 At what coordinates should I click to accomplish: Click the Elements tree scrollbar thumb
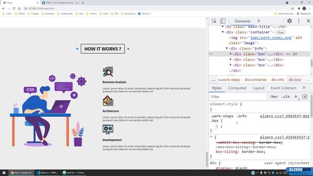312,63
